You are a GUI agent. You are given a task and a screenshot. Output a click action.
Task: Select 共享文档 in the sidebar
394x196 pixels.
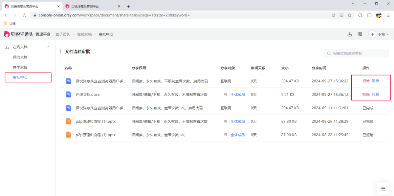point(20,67)
